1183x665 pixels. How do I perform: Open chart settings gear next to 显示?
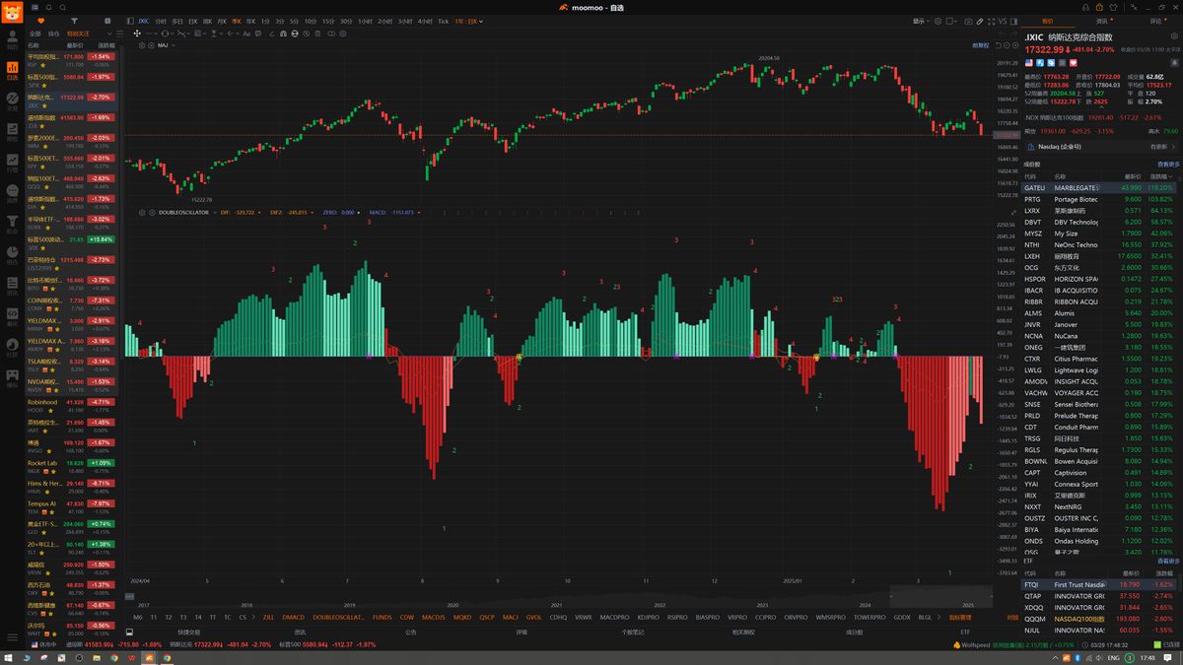(938, 21)
